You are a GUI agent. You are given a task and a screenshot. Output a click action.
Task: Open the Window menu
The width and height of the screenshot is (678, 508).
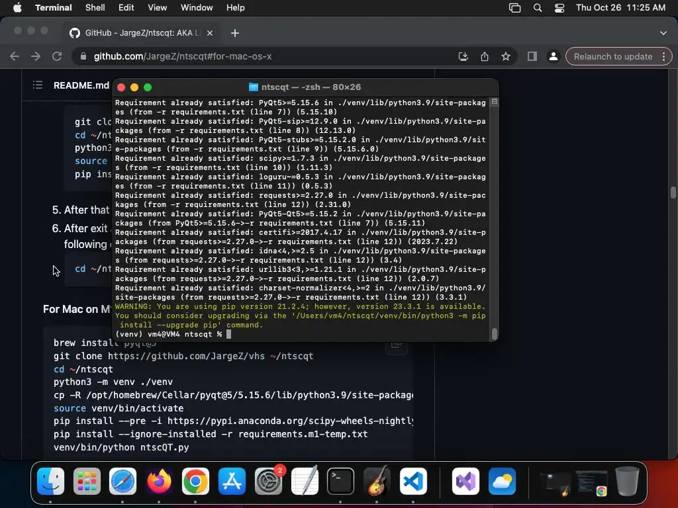196,8
